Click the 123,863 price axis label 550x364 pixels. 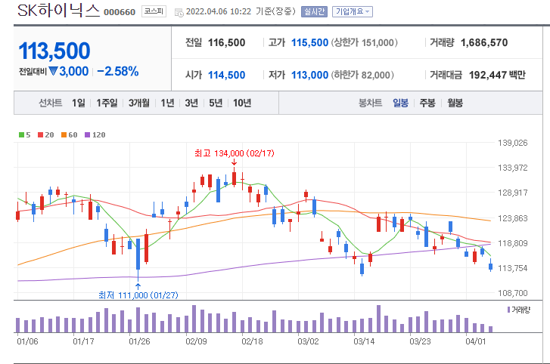tap(512, 218)
